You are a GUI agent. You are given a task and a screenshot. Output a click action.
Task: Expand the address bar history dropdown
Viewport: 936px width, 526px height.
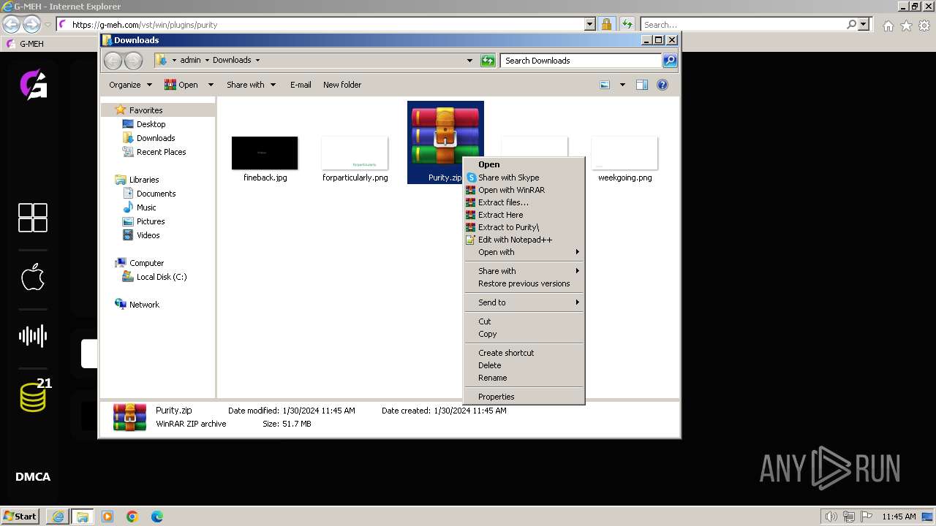(x=469, y=61)
